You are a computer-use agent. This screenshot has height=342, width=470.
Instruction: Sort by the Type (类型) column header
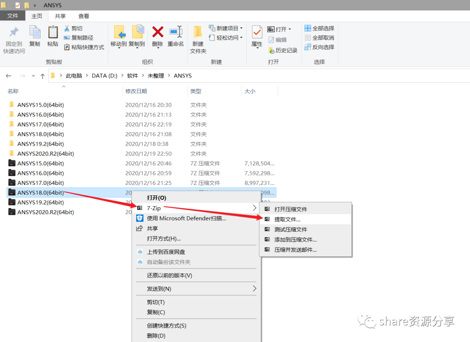196,91
